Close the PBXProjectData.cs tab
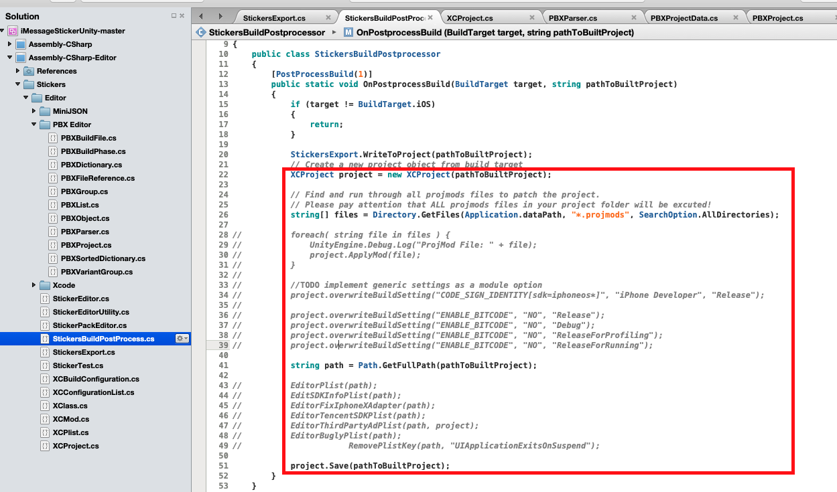837x492 pixels. pyautogui.click(x=735, y=18)
